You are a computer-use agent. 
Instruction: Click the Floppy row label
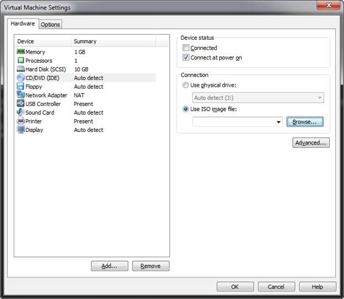pyautogui.click(x=34, y=87)
